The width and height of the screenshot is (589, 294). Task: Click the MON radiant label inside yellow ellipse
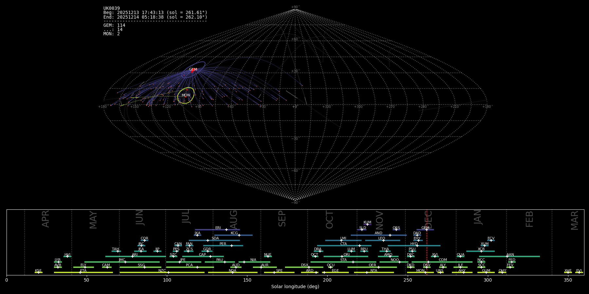[x=186, y=95]
